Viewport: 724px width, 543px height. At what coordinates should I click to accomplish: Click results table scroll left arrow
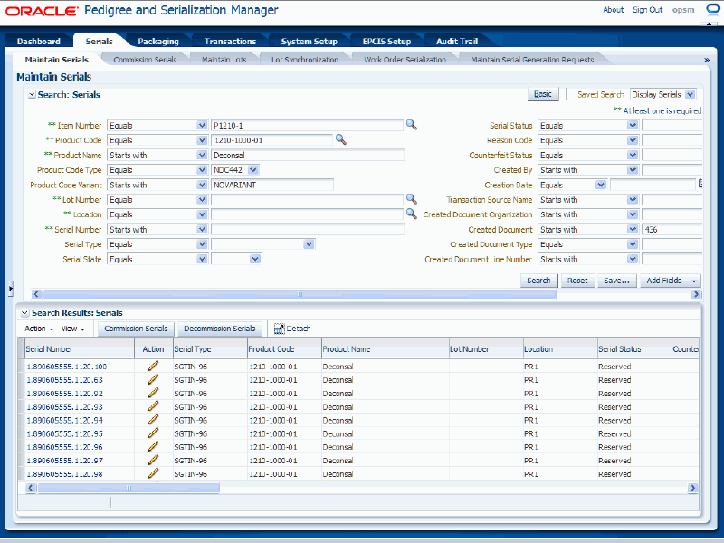pyautogui.click(x=31, y=488)
